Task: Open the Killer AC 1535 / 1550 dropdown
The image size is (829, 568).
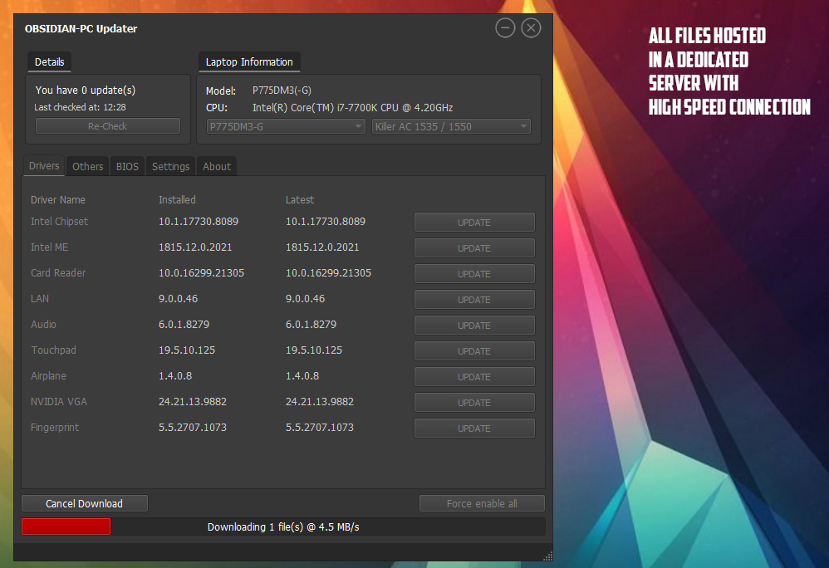Action: [x=451, y=126]
